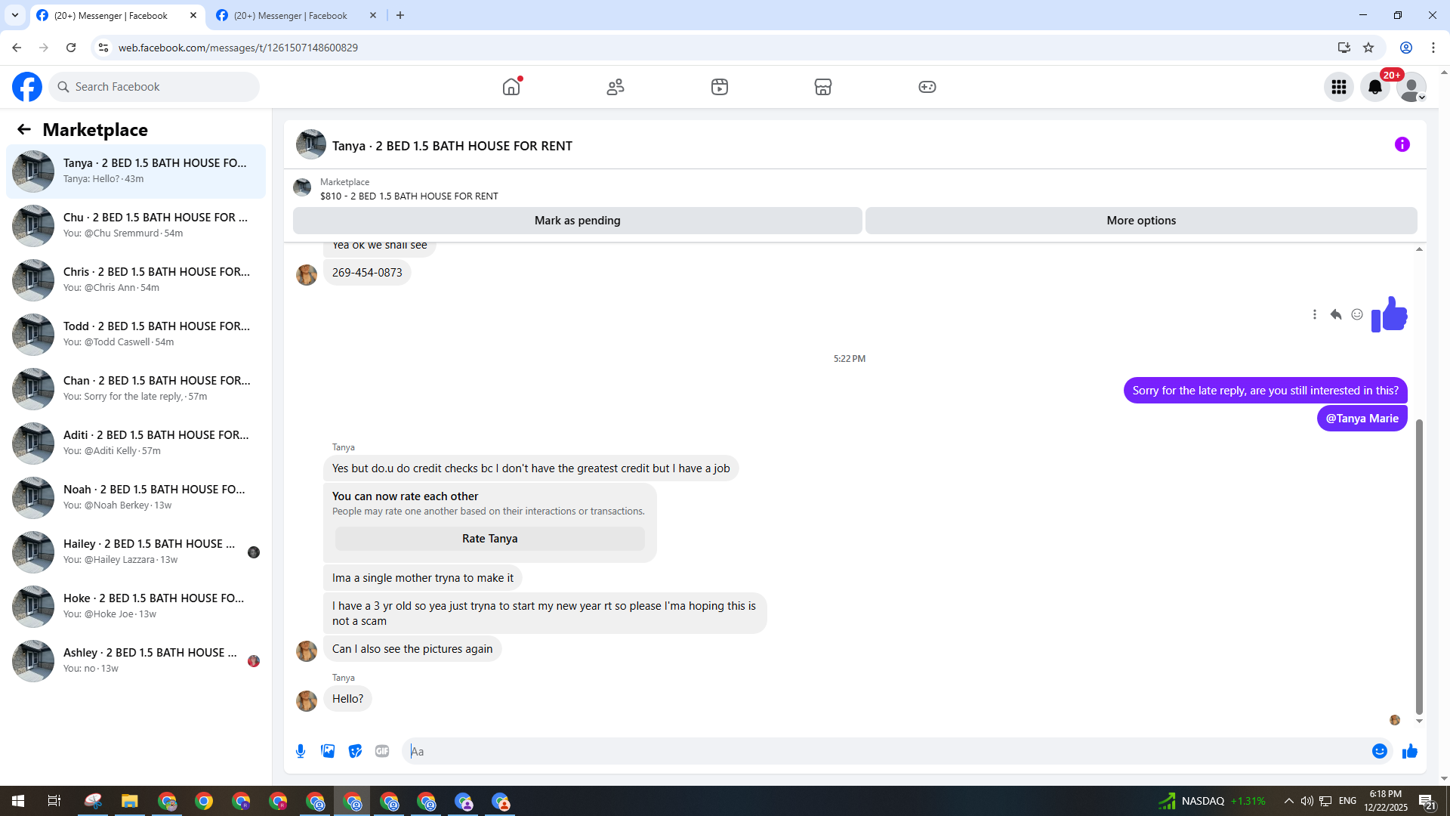1450x816 pixels.
Task: Open conversation information icon
Action: click(1402, 144)
